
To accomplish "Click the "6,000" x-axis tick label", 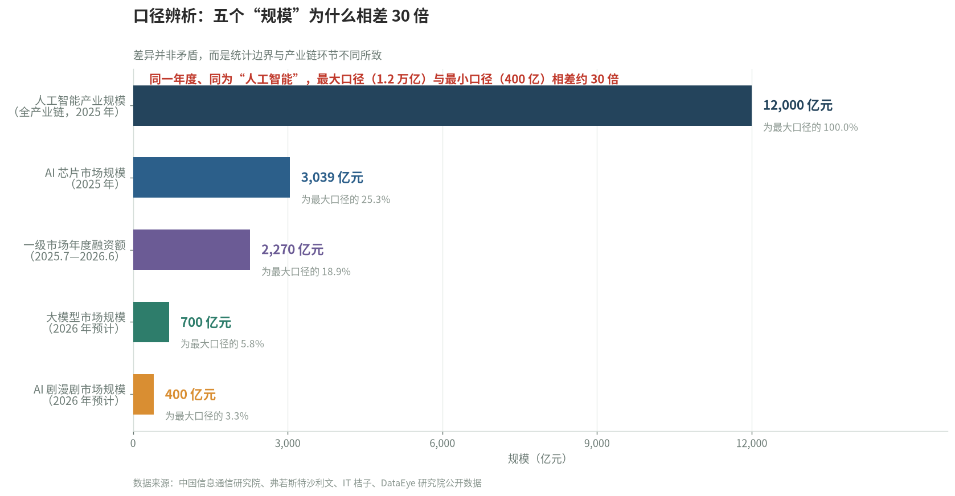I will 442,444.
